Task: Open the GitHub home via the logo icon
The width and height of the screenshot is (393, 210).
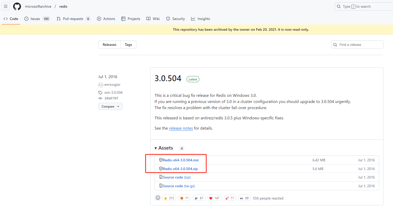Action: point(17,6)
